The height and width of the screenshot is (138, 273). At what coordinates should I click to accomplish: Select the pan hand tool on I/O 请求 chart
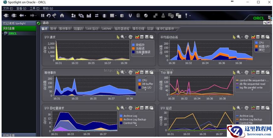click(x=130, y=37)
